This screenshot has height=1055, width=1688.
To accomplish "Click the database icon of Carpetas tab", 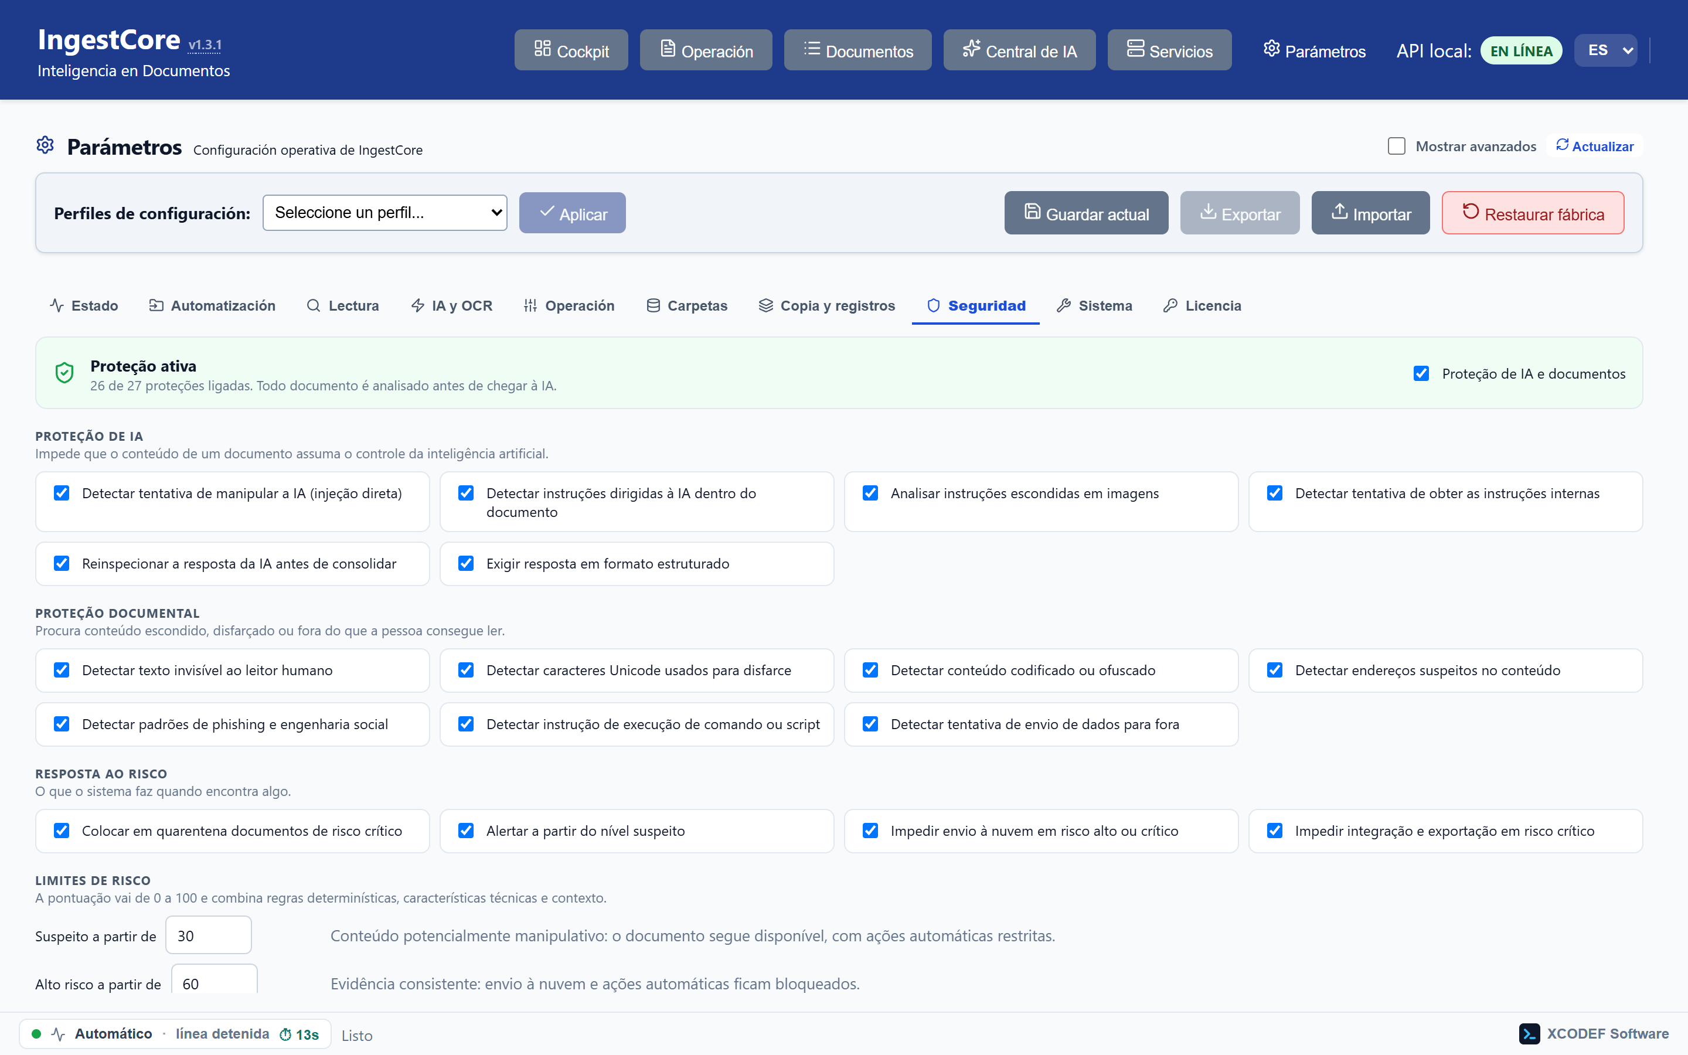I will pos(653,305).
